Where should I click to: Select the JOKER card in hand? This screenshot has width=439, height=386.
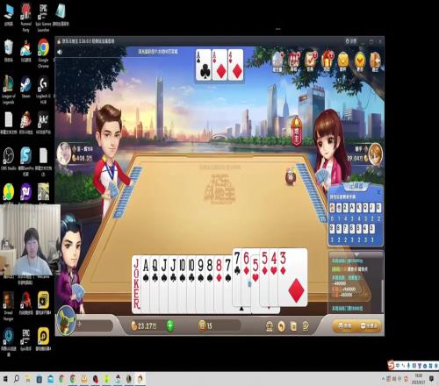pos(136,284)
